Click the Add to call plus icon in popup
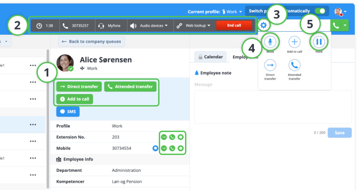 click(295, 42)
